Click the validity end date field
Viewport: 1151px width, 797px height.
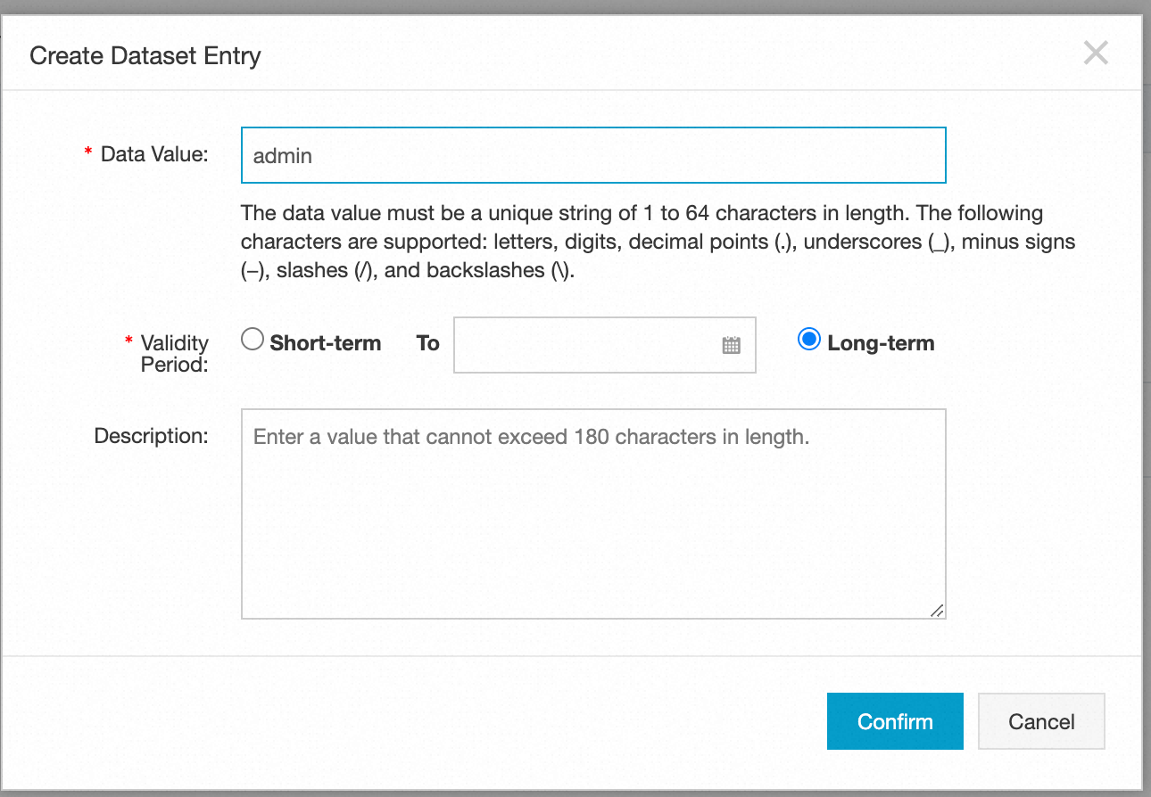click(605, 344)
